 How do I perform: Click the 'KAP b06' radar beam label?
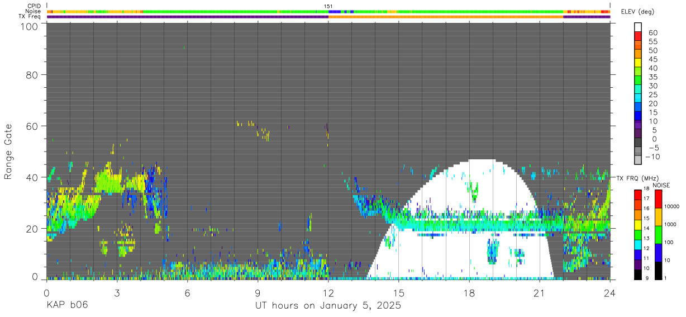pyautogui.click(x=67, y=306)
